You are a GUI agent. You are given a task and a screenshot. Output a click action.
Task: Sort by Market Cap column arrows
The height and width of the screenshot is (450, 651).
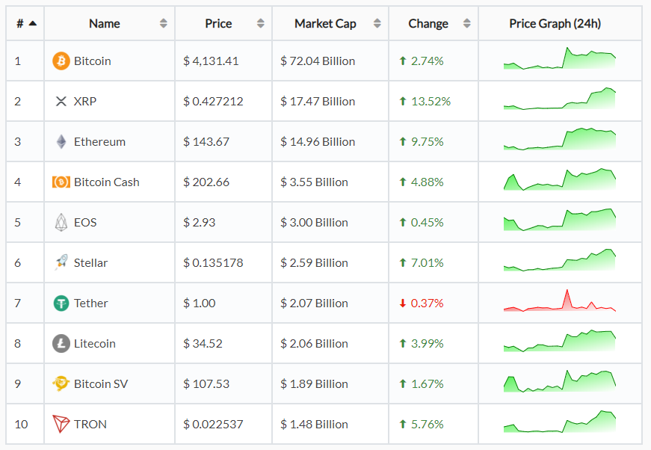(x=377, y=24)
